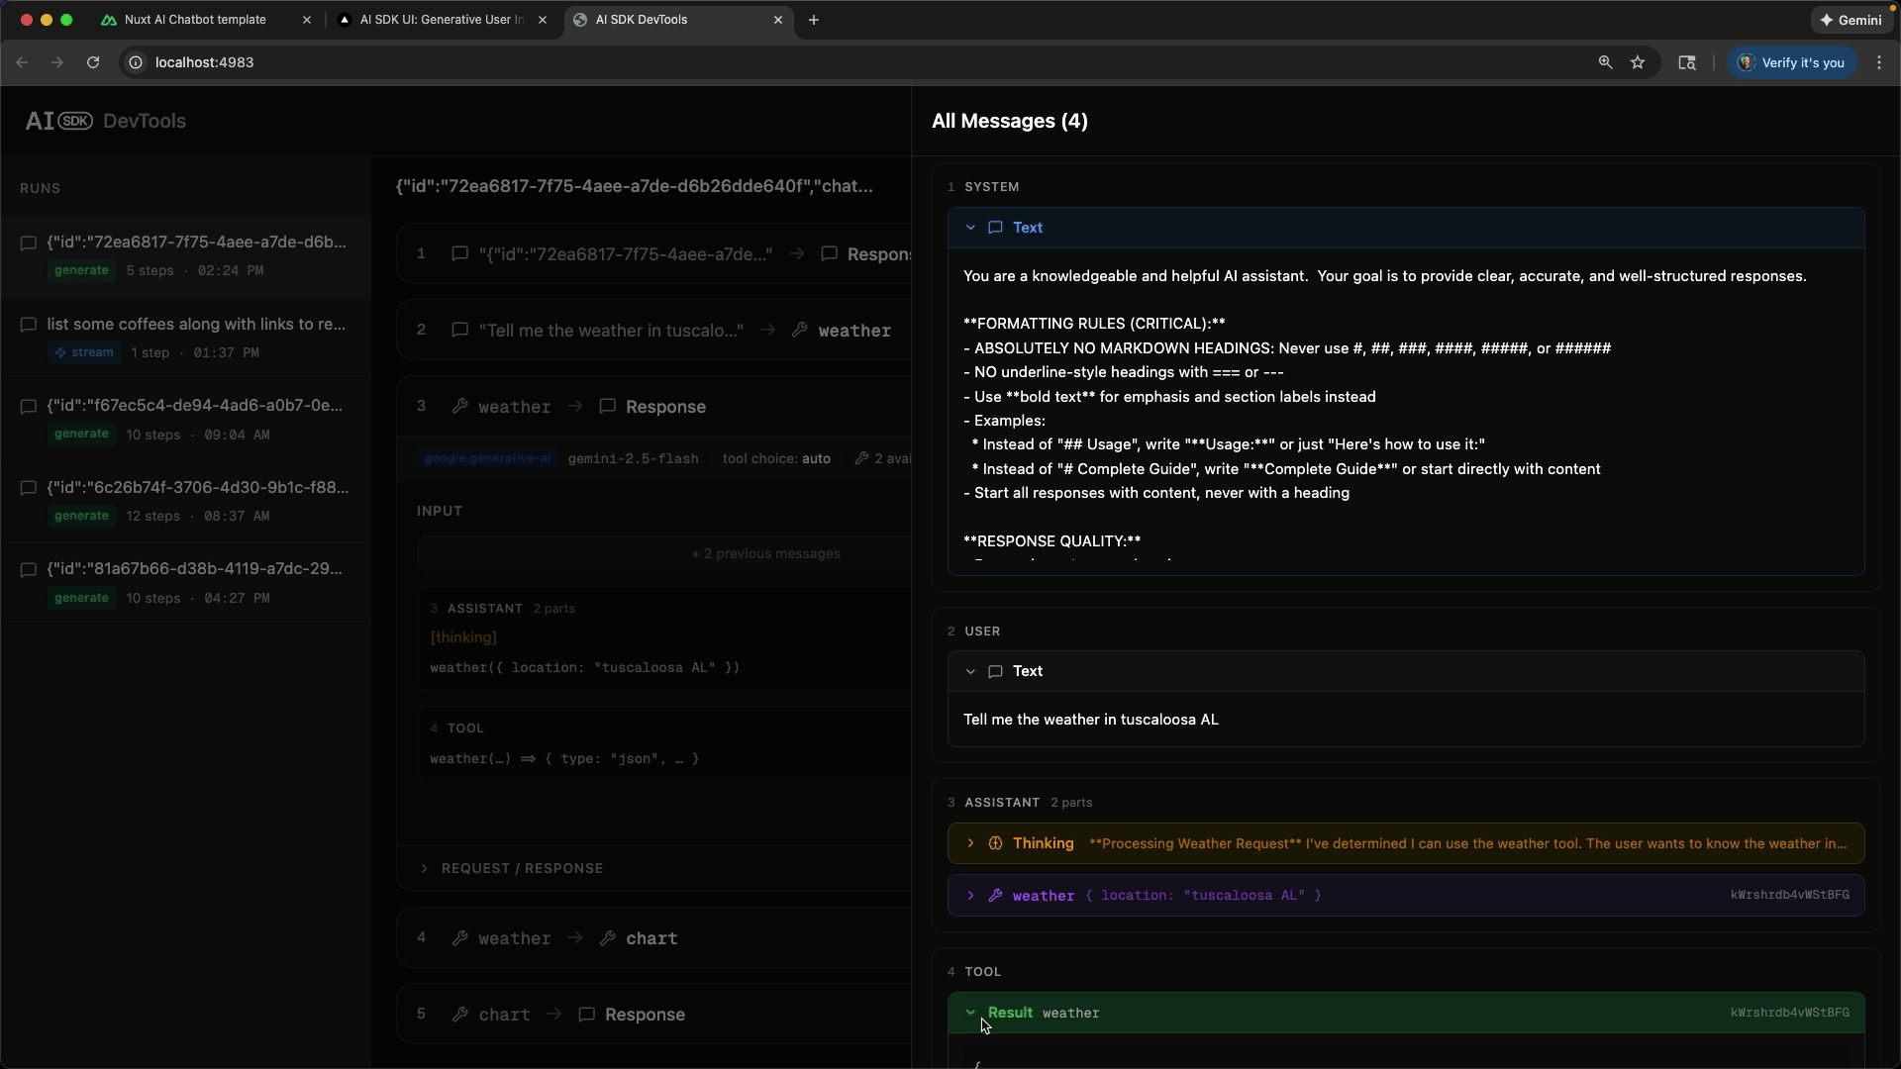Click the purple wrench icon of weather call

click(x=995, y=896)
